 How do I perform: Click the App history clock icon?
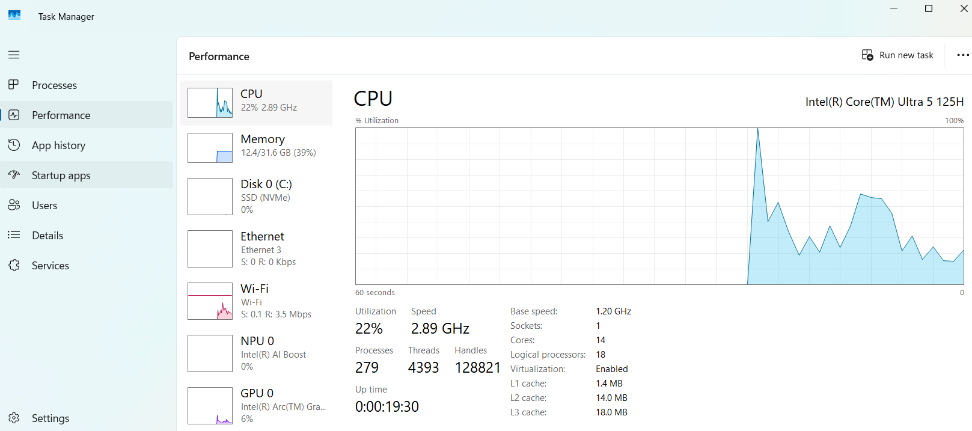point(14,145)
